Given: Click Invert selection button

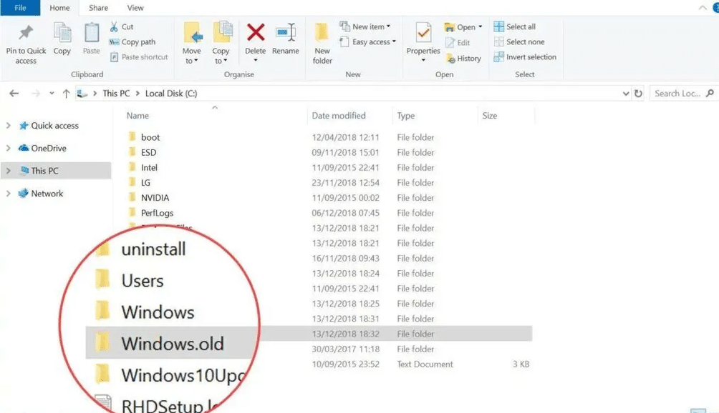Looking at the screenshot, I should click(525, 57).
